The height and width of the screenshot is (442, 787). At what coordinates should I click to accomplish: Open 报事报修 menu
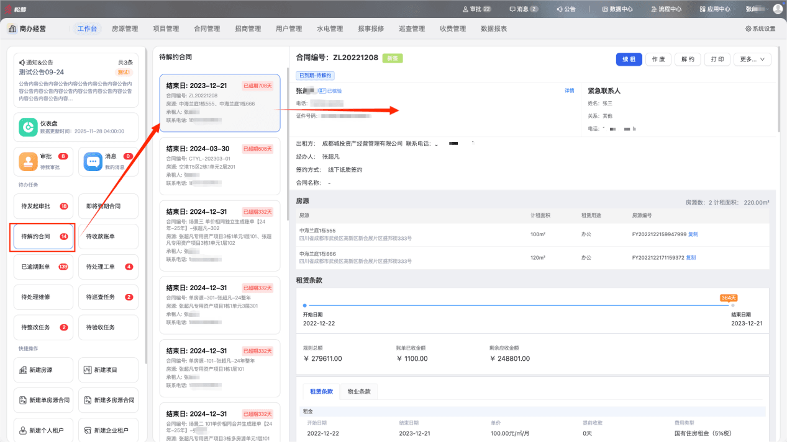tap(371, 29)
